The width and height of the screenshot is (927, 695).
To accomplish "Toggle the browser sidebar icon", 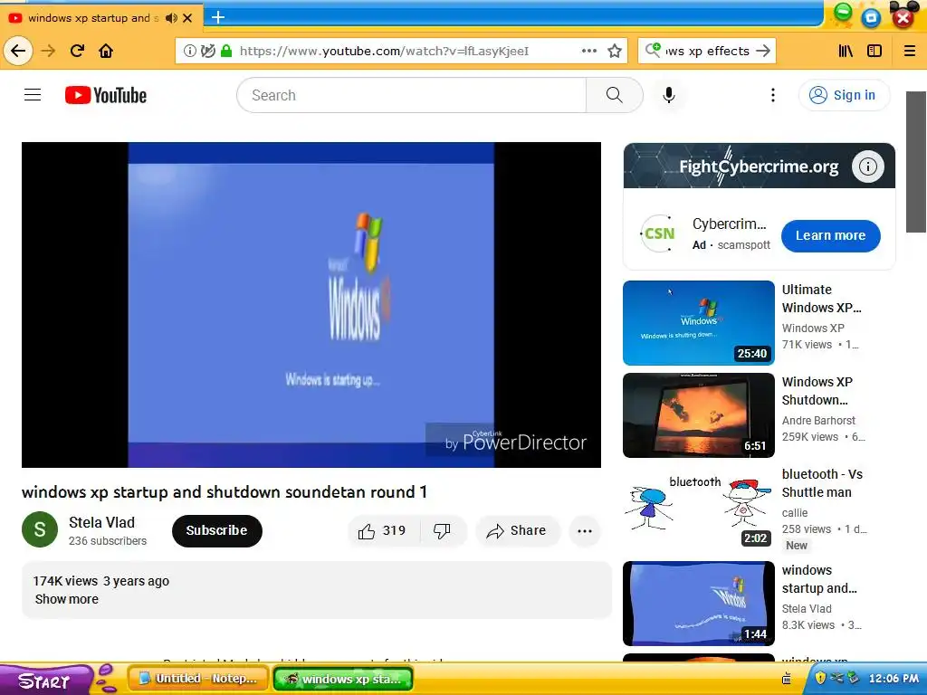I will point(874,51).
